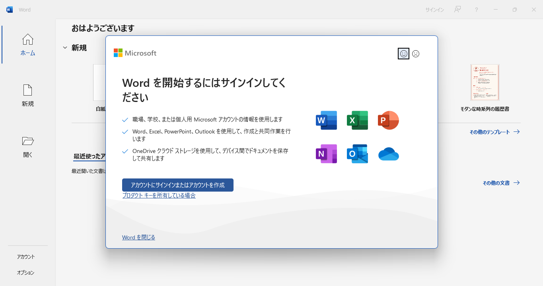Screen dimensions: 543x286
Task: Click the おはようございます greeting text
Action: [x=103, y=28]
